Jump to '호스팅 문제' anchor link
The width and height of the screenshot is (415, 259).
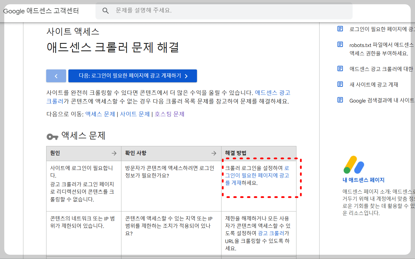coord(170,114)
